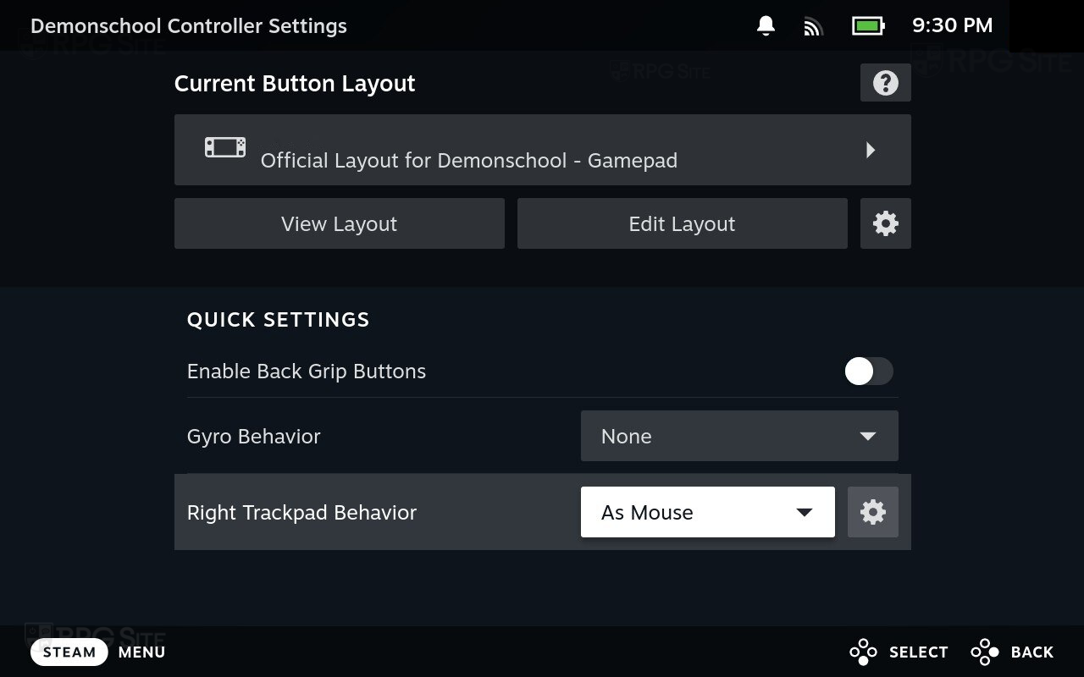1084x677 pixels.
Task: Open notifications with the bell icon
Action: 766,26
